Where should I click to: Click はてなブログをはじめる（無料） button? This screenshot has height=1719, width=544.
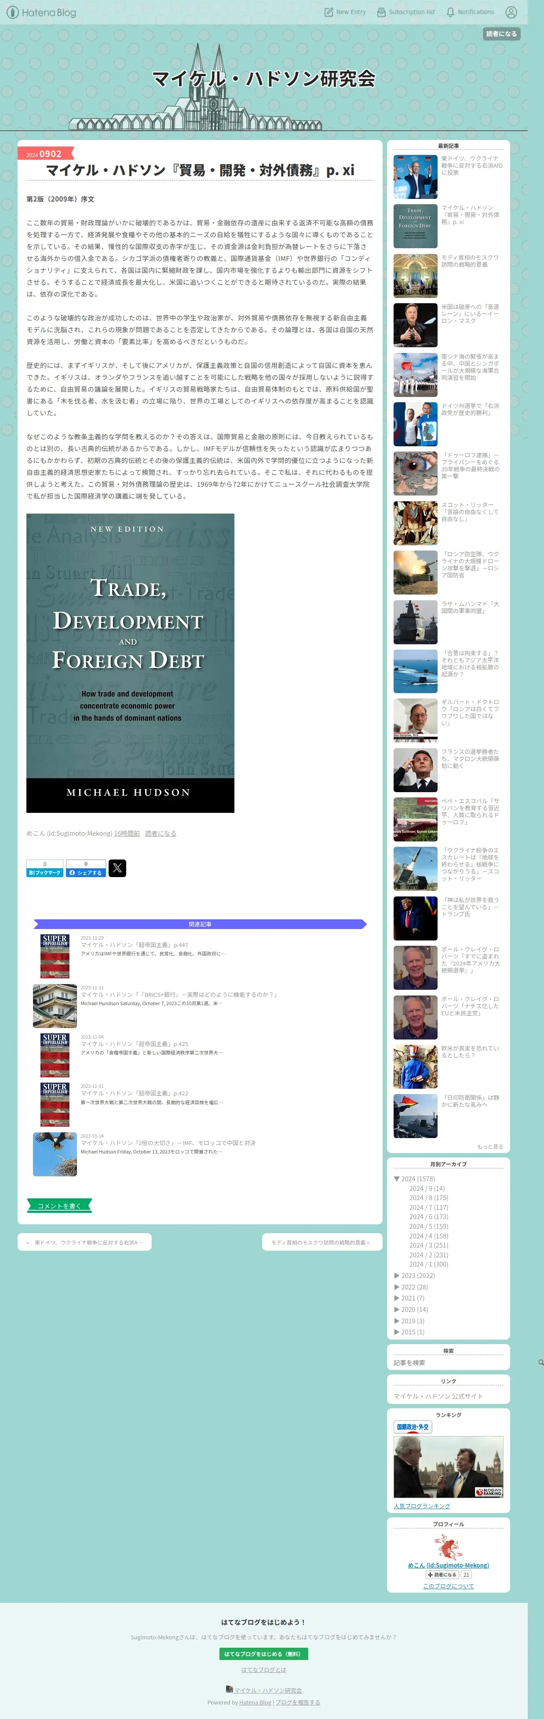tap(263, 1653)
